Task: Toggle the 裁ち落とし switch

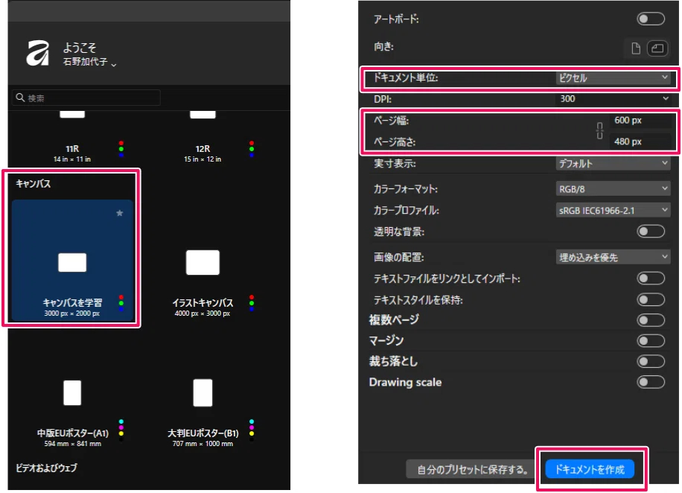Action: point(651,361)
